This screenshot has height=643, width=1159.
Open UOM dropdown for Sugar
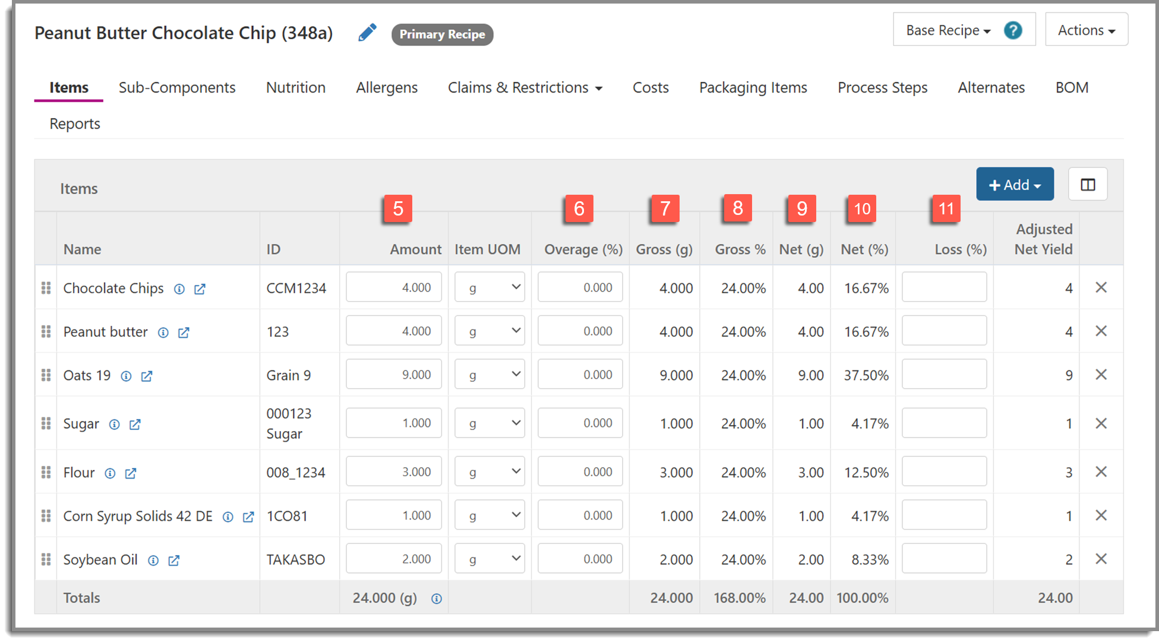coord(490,423)
